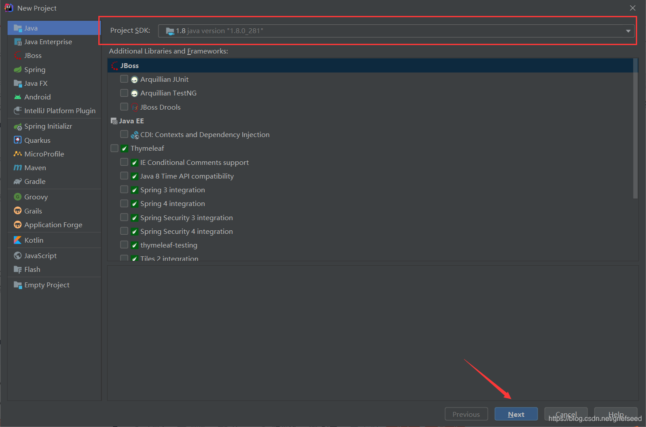
Task: Click the Groovy icon
Action: click(18, 197)
